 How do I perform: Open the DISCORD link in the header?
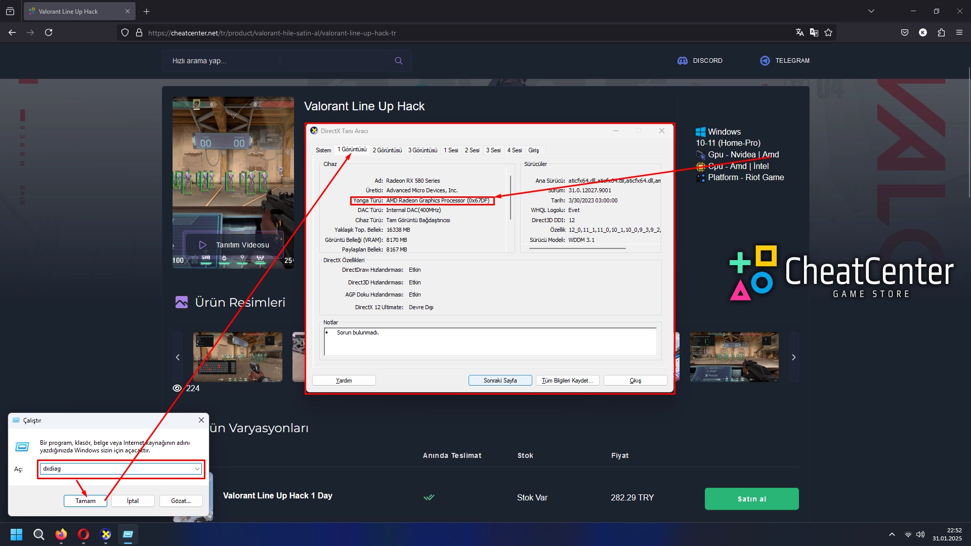tap(700, 61)
